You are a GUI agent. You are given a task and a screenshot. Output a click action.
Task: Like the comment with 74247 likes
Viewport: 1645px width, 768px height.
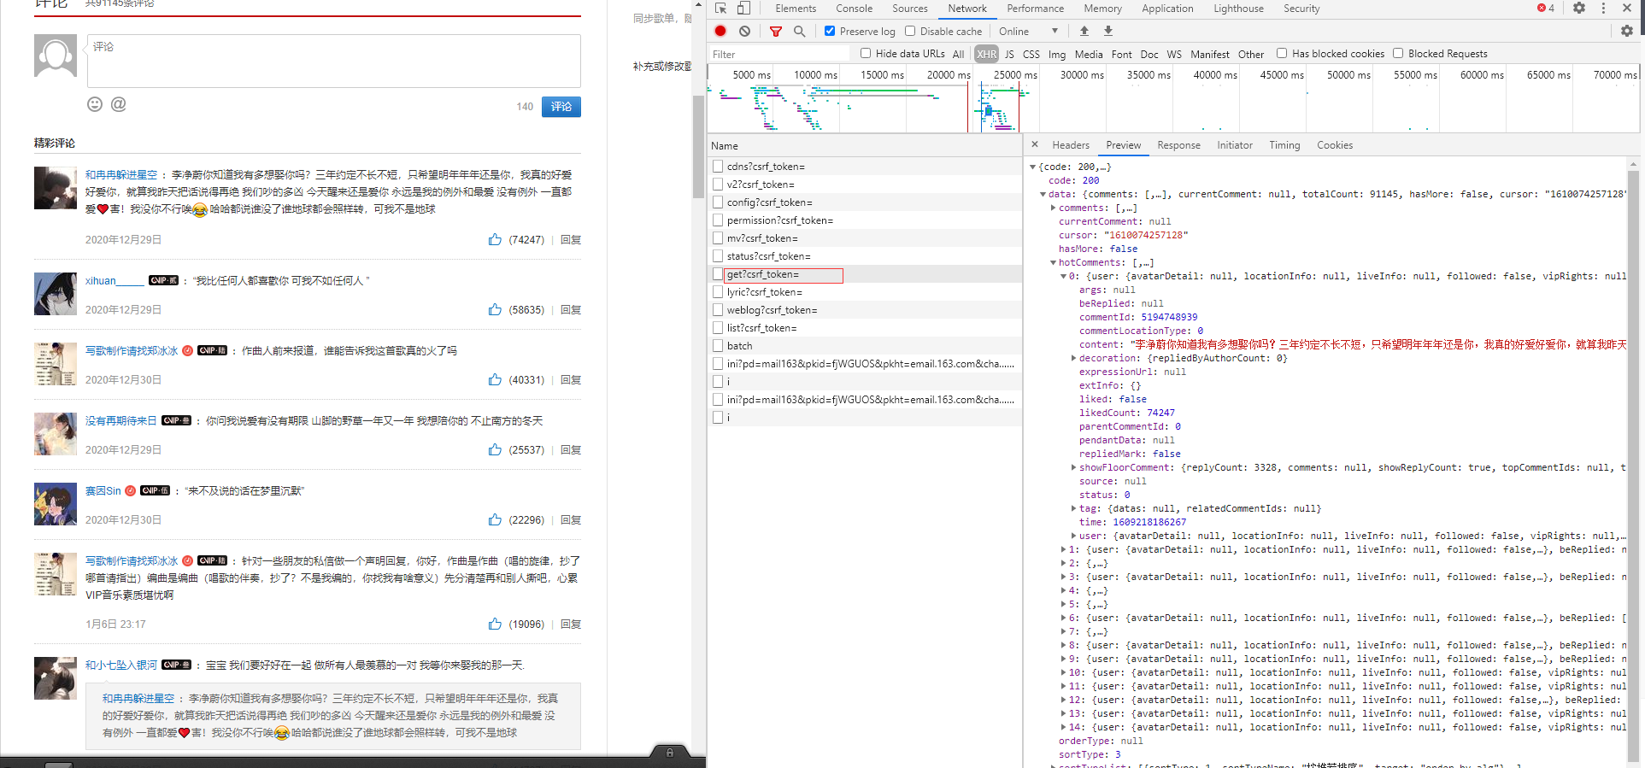(495, 240)
